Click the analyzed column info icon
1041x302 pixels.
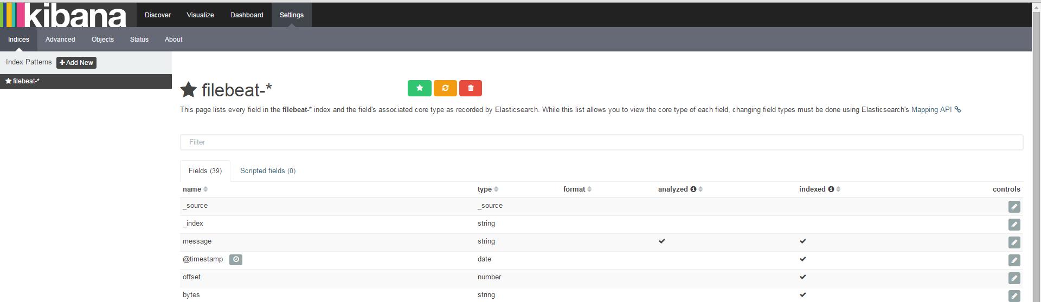(693, 189)
